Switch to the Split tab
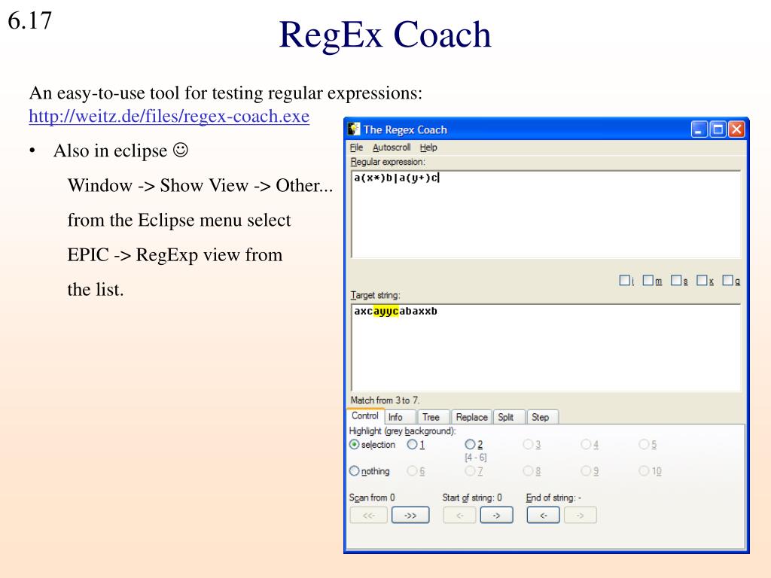 (509, 417)
